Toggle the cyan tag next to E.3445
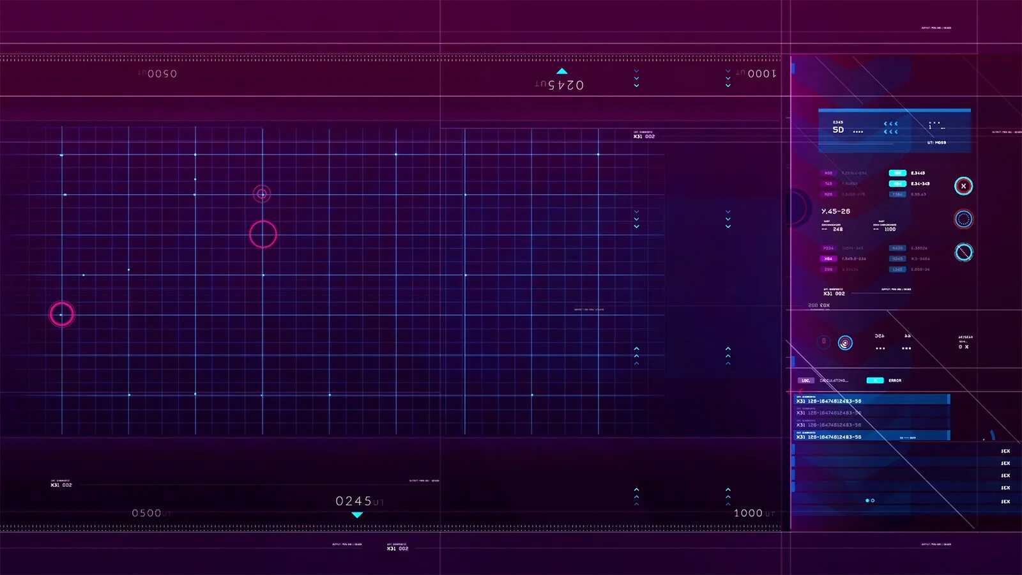 (897, 173)
